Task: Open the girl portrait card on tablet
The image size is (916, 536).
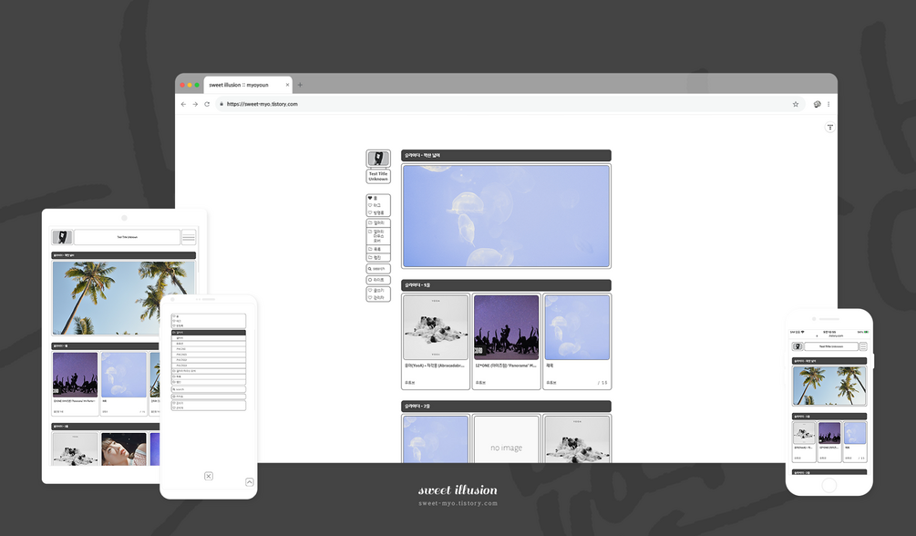Action: click(124, 448)
